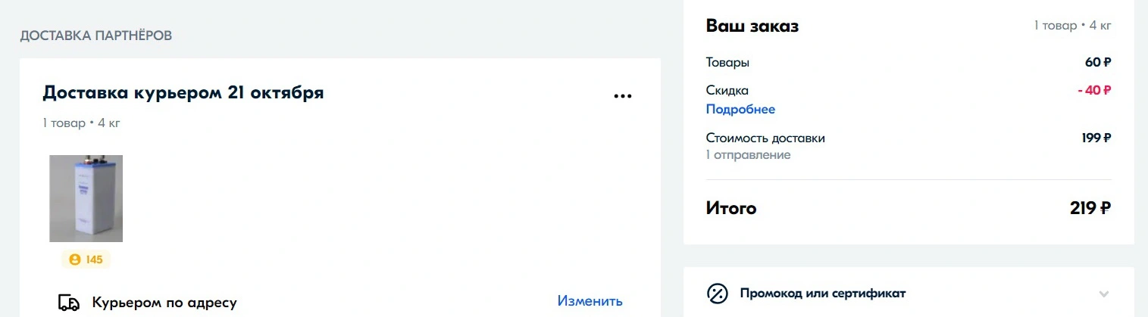Click the ДОСТАВКА ПАРТНЁРОВ section header
Viewport: 1148px width, 317px height.
95,36
